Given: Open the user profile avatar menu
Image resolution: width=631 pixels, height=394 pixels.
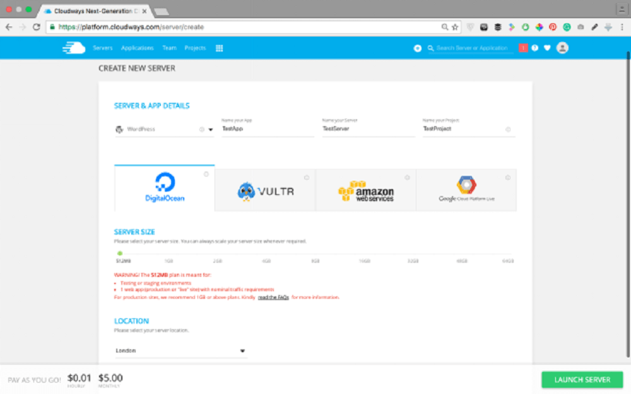Looking at the screenshot, I should point(562,48).
